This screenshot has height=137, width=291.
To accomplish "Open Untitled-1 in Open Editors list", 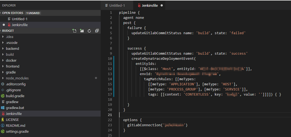I will (19, 19).
